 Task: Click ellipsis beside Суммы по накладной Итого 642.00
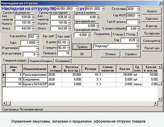point(69,29)
